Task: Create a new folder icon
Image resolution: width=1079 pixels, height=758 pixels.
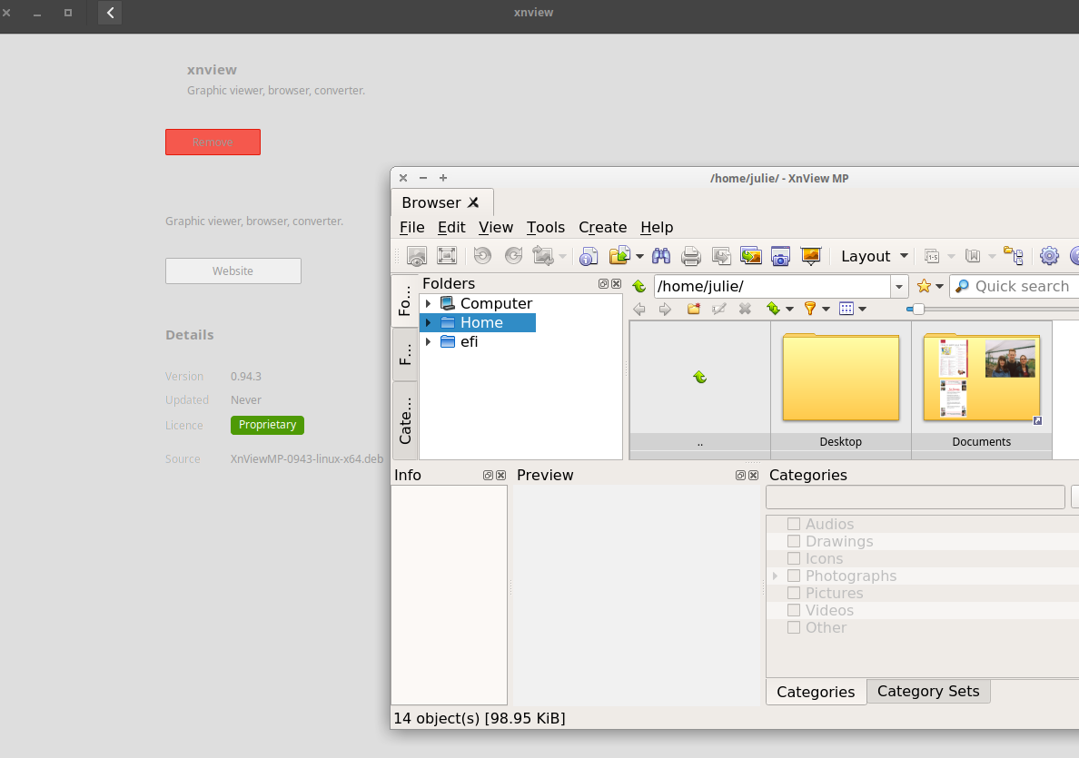Action: [694, 309]
